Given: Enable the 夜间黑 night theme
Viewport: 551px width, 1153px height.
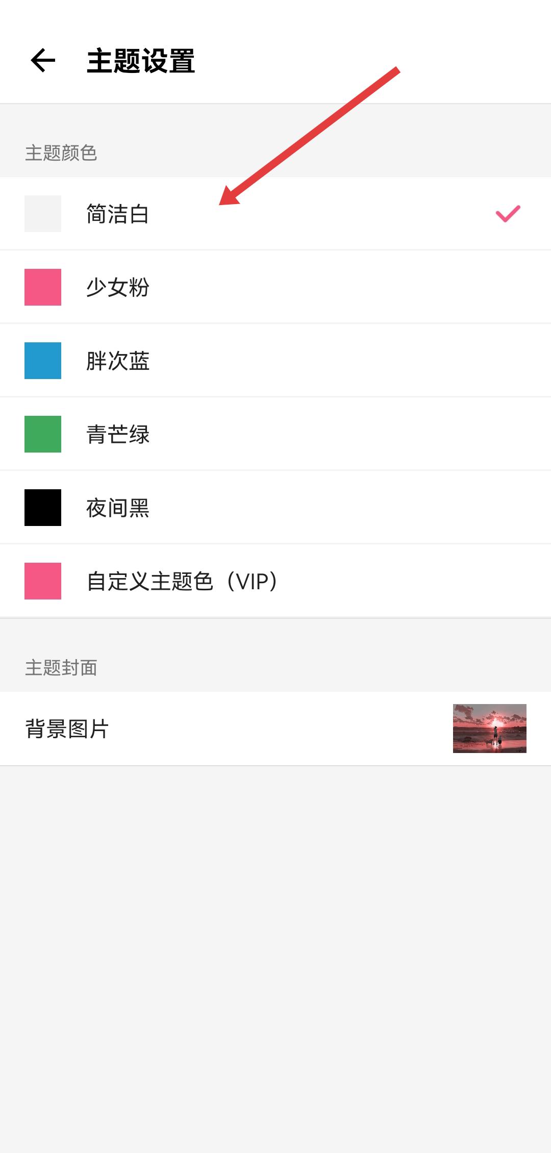Looking at the screenshot, I should [x=117, y=508].
